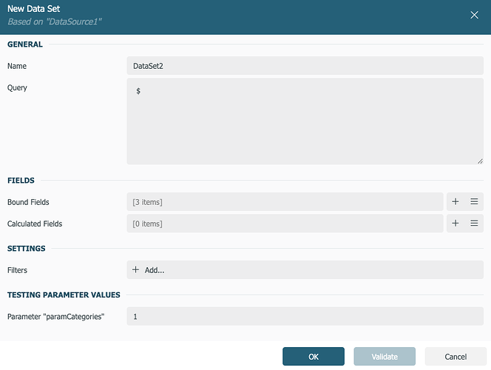Toggle the SETTINGS section header

click(27, 248)
